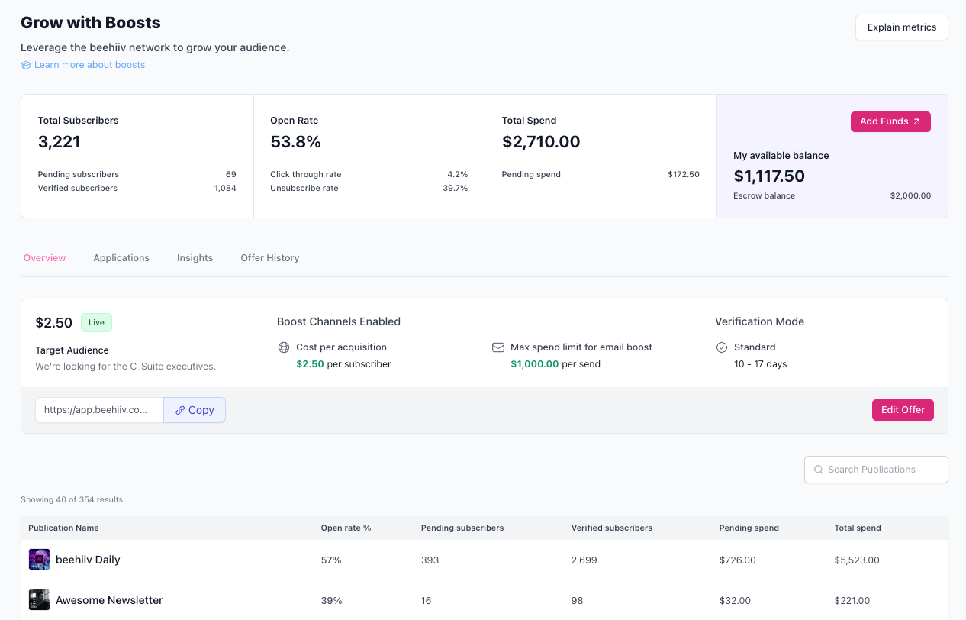This screenshot has height=620, width=966.
Task: Click the envelope icon beside Max spend limit
Action: (498, 347)
